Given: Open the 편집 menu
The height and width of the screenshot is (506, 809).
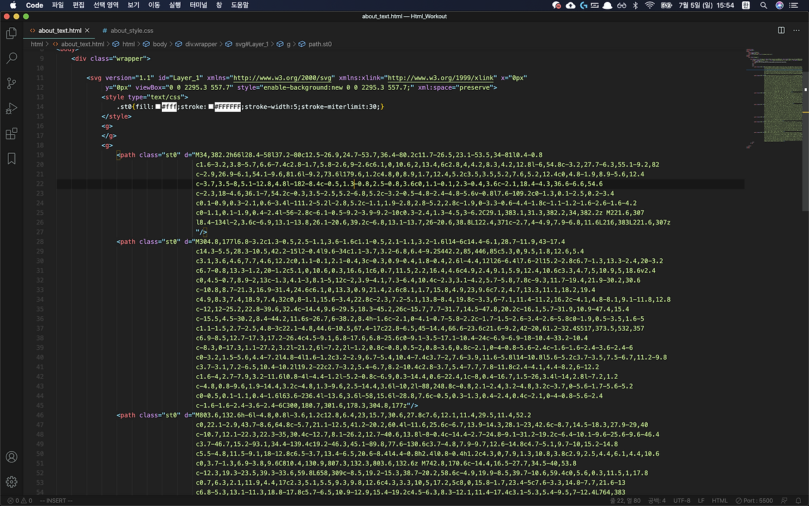Looking at the screenshot, I should 78,5.
